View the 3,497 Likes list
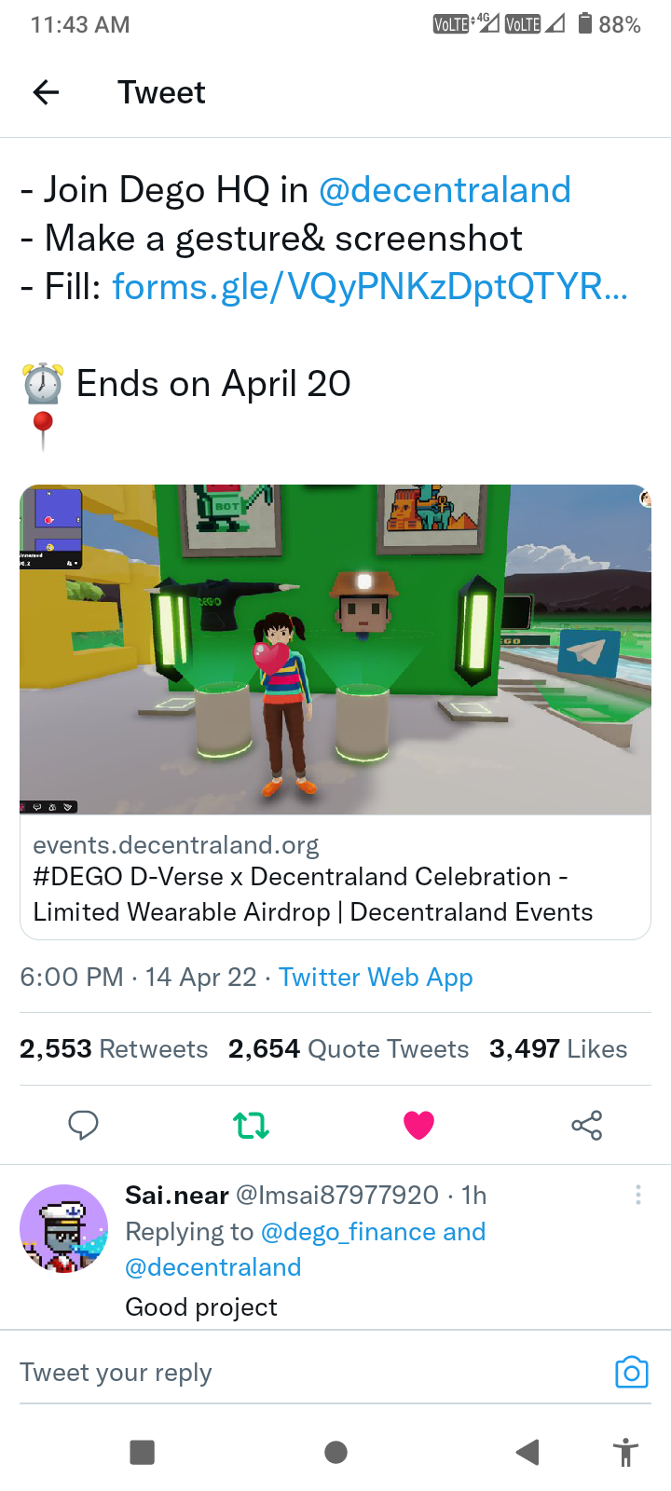Screen dimensions: 671x1491 pos(558,1049)
